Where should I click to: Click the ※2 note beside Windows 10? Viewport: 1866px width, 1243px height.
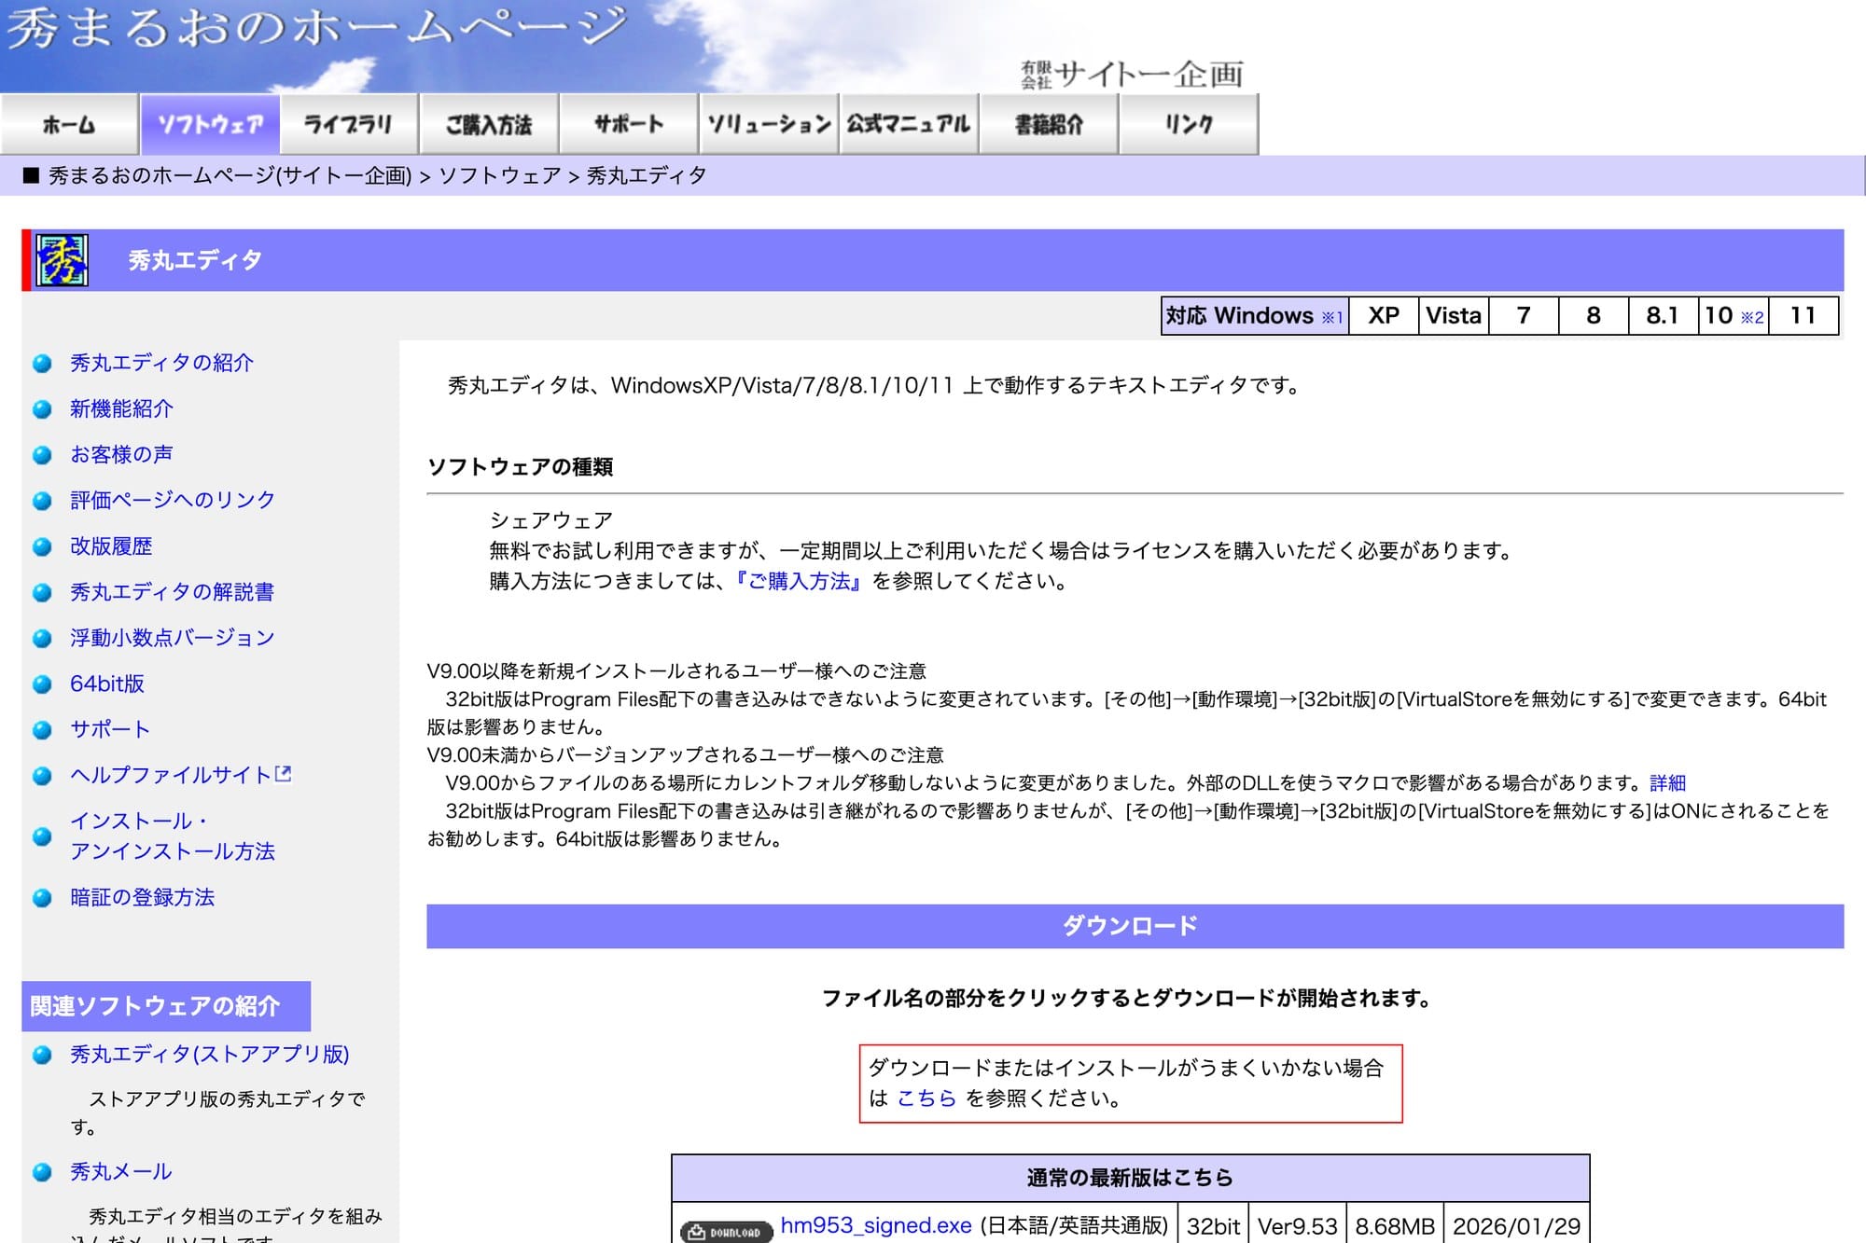[x=1752, y=318]
